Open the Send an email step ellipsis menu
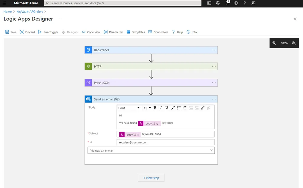 [x=214, y=99]
